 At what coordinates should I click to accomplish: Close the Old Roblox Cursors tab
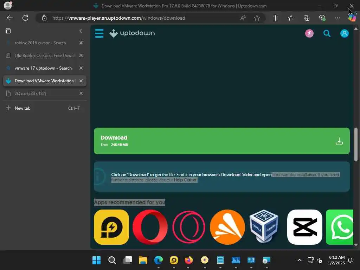(x=81, y=56)
